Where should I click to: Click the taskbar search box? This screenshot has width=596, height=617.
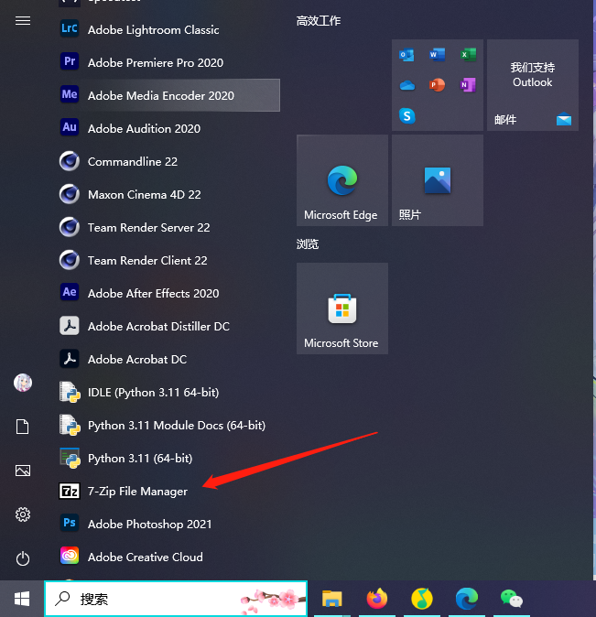pyautogui.click(x=174, y=599)
